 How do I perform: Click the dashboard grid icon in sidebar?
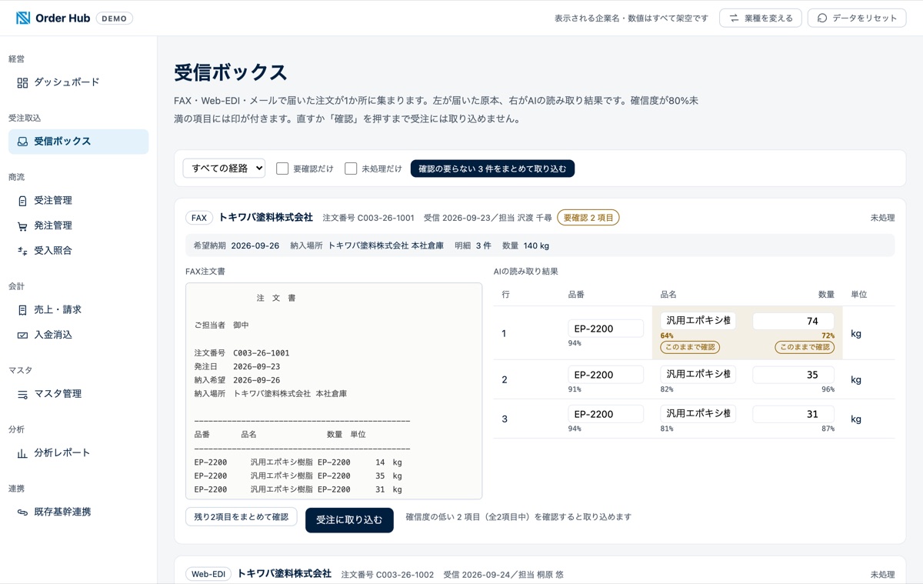(x=22, y=82)
